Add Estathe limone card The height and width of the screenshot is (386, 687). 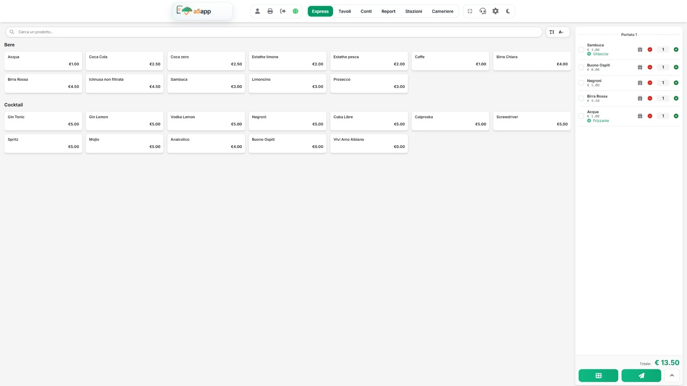point(287,61)
